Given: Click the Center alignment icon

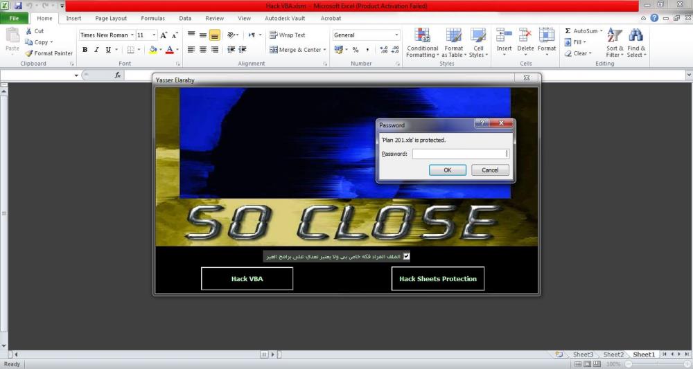Looking at the screenshot, I should (x=203, y=49).
